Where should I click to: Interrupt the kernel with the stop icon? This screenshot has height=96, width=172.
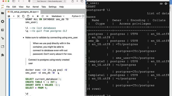pyautogui.click(x=38, y=16)
